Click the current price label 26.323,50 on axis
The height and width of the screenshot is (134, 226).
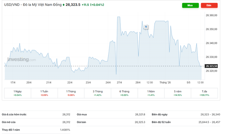pyautogui.click(x=211, y=66)
